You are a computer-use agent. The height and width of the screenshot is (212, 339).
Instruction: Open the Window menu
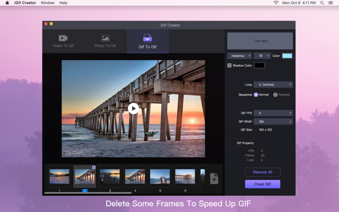(48, 3)
